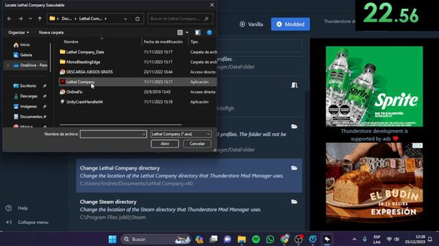
Task: Click the search field in file dialog
Action: [180, 18]
